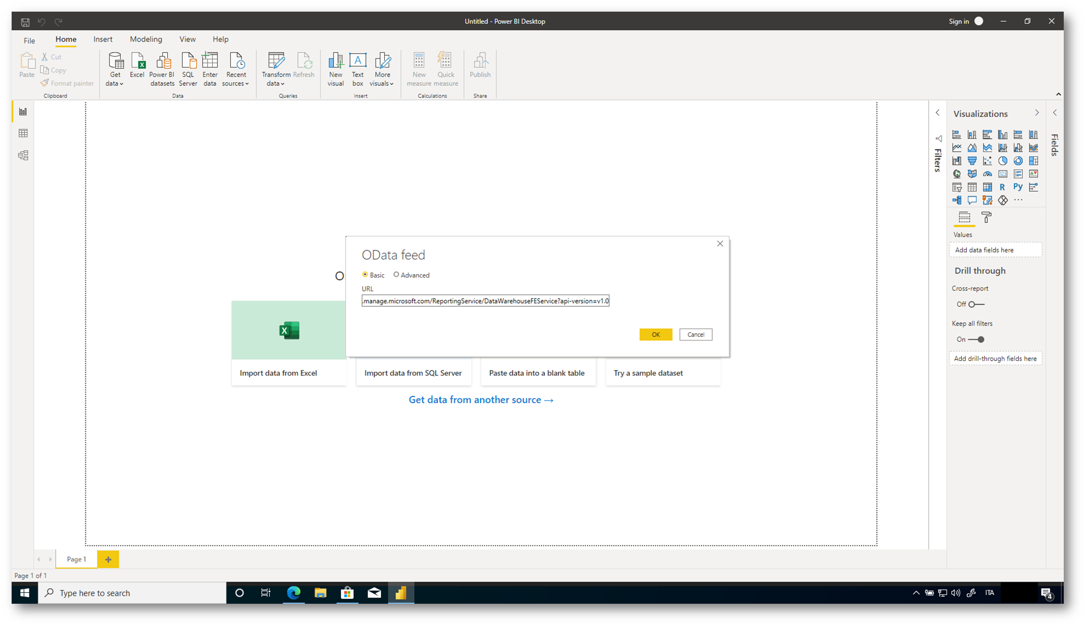Get more visuals ellipsis

(x=1018, y=200)
